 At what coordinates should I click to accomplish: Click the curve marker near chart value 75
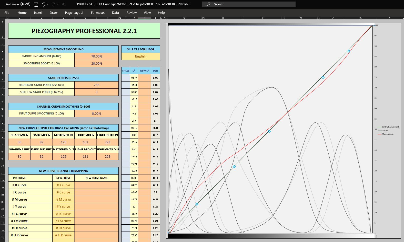[x=323, y=77]
